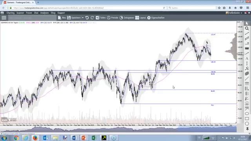Open the kellerkinder user account dropdown
Viewport: 251px width, 141px height.
(x=234, y=13)
